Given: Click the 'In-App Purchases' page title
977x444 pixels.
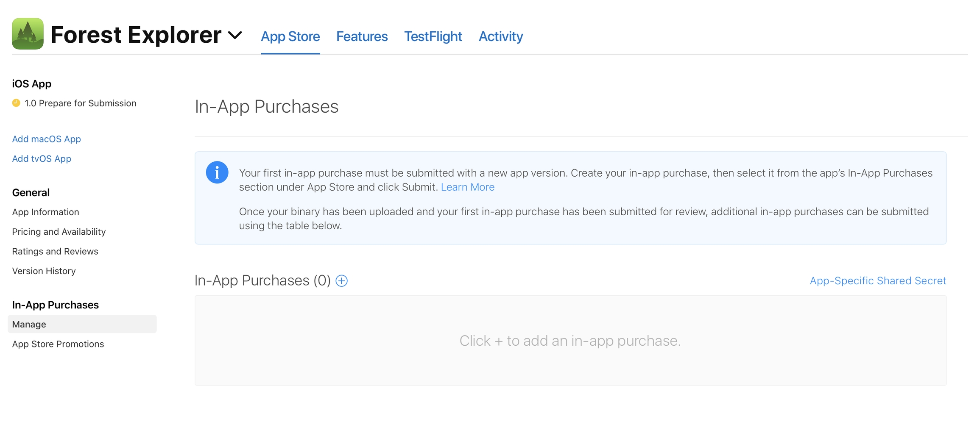Looking at the screenshot, I should pos(267,106).
